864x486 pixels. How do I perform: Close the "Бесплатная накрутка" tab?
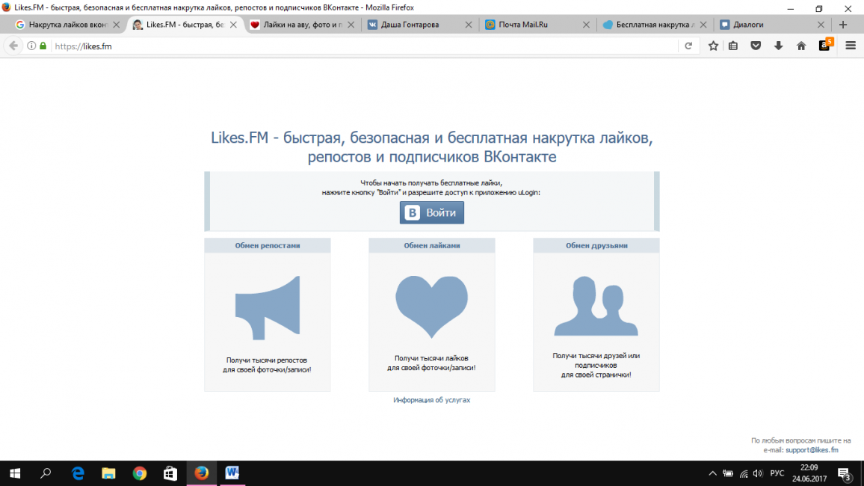point(703,25)
